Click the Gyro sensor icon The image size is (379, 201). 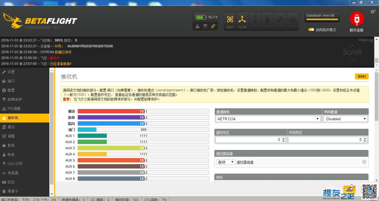pyautogui.click(x=230, y=21)
